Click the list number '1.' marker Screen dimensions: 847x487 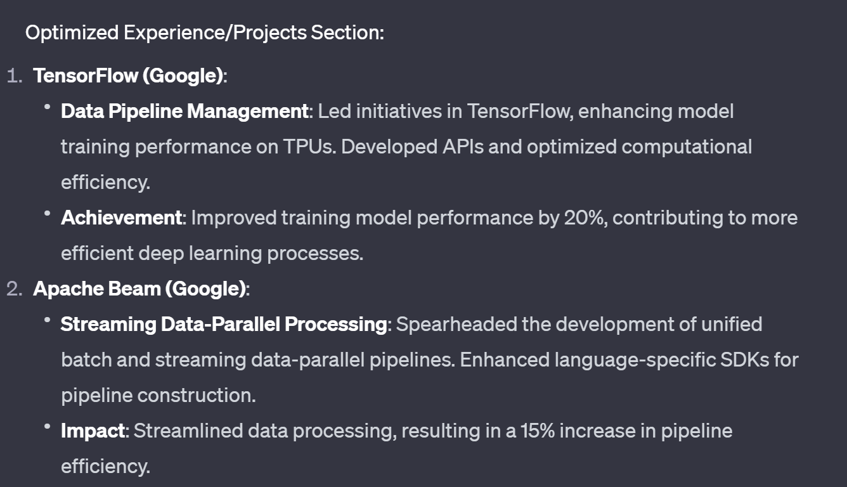[x=15, y=76]
